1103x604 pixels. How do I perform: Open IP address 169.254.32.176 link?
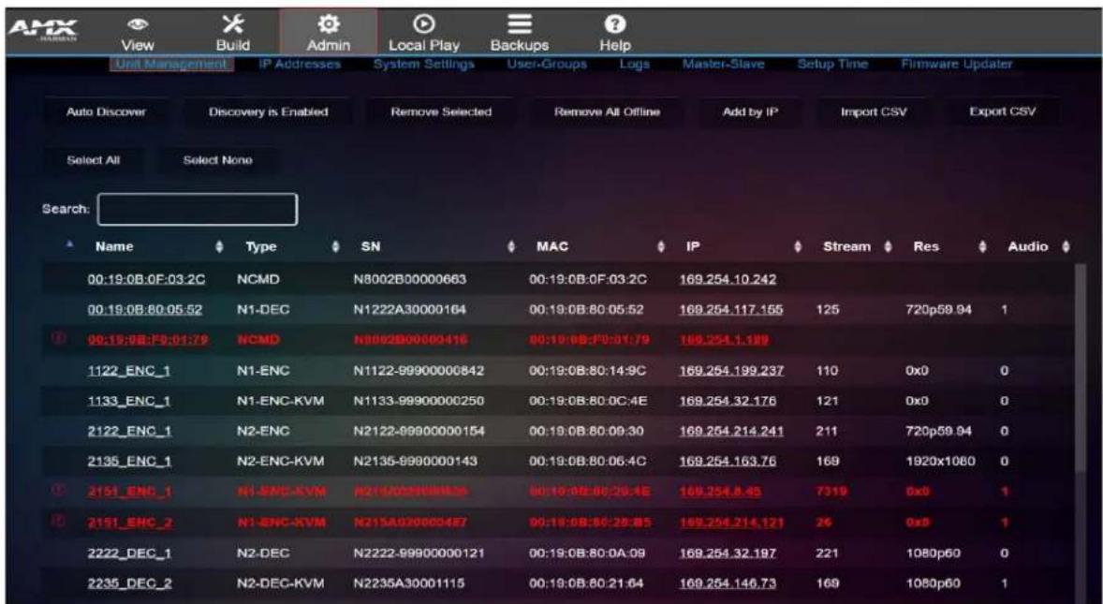pyautogui.click(x=728, y=400)
